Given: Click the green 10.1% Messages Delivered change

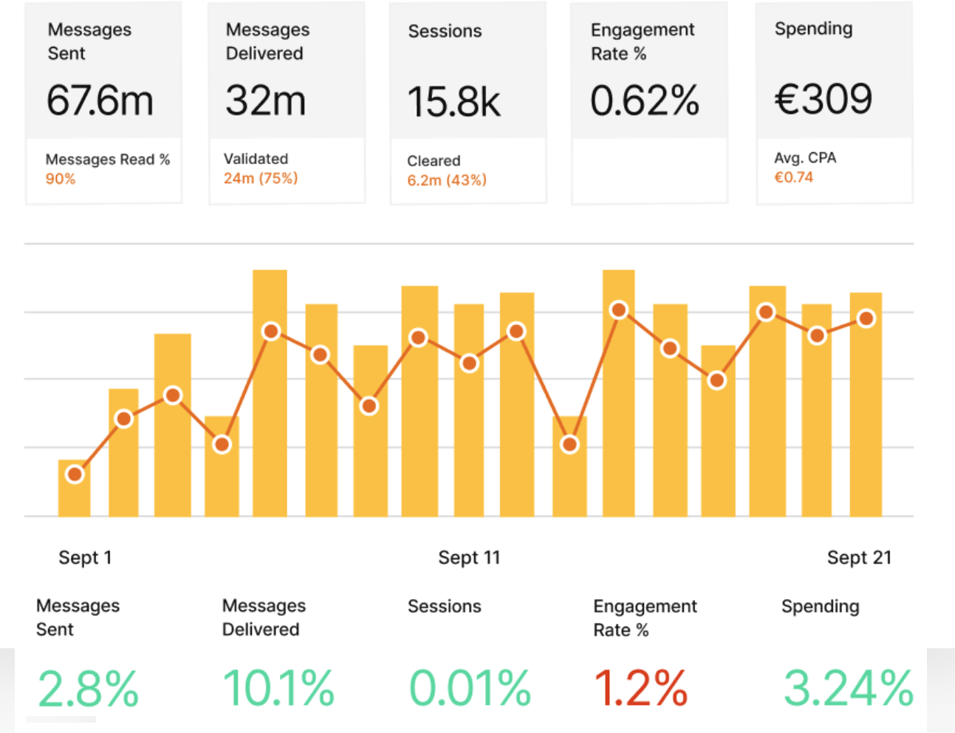Looking at the screenshot, I should 278,689.
